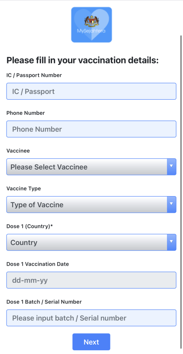This screenshot has height=354, width=183.
Task: Click the vertical scrollbar on the right
Action: tap(181, 192)
